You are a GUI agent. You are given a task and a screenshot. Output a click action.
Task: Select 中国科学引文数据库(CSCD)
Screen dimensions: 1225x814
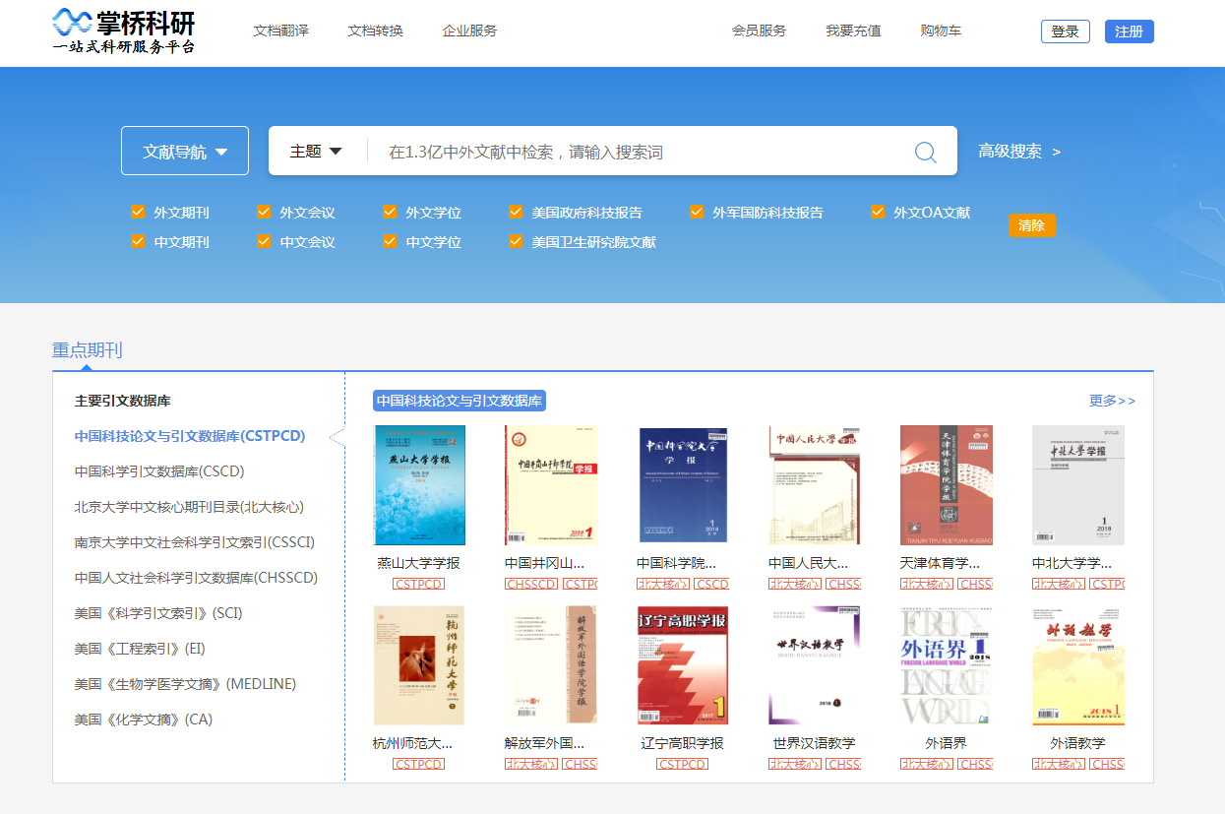(159, 471)
